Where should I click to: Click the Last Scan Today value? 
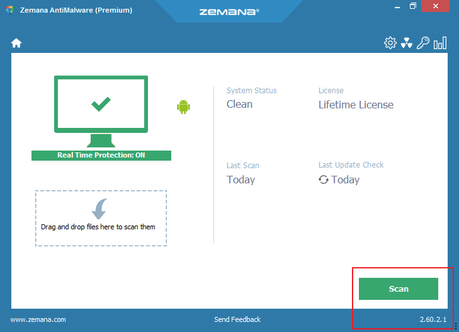(241, 180)
